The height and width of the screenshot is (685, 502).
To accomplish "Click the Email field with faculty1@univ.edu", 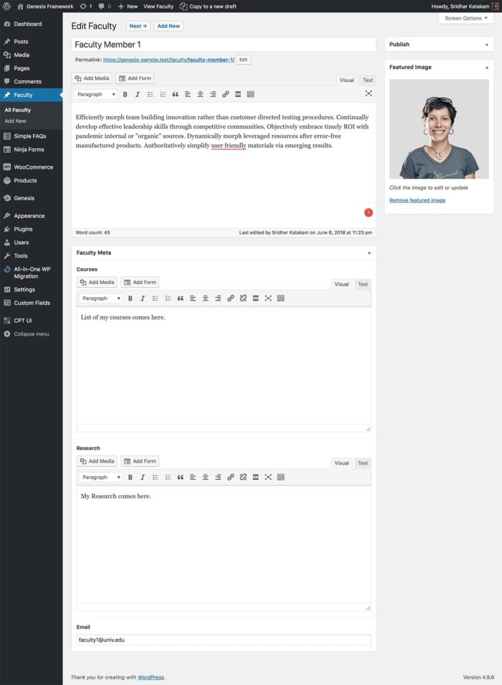I will [x=224, y=640].
